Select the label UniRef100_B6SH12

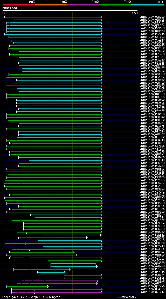coord(152,194)
